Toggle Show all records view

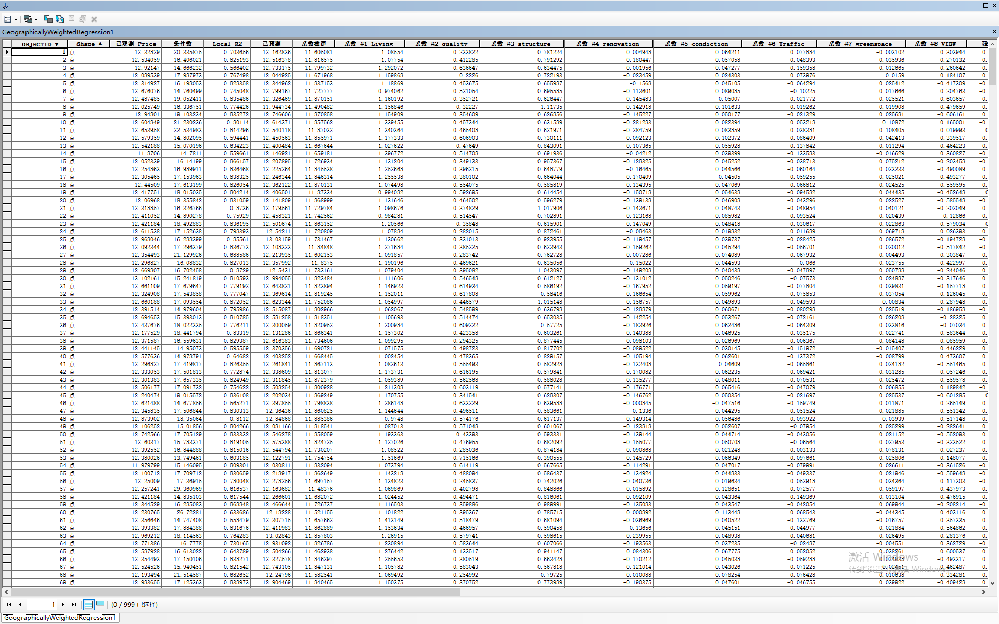click(88, 604)
